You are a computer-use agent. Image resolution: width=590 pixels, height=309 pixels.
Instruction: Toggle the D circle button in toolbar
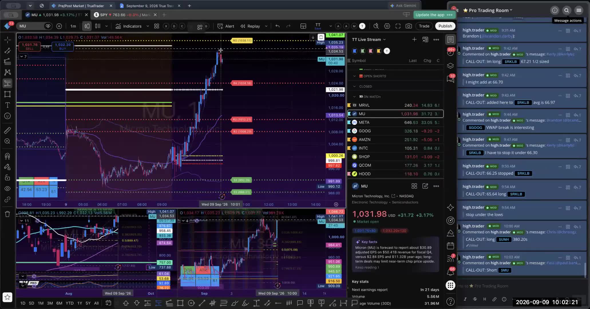click(x=174, y=26)
